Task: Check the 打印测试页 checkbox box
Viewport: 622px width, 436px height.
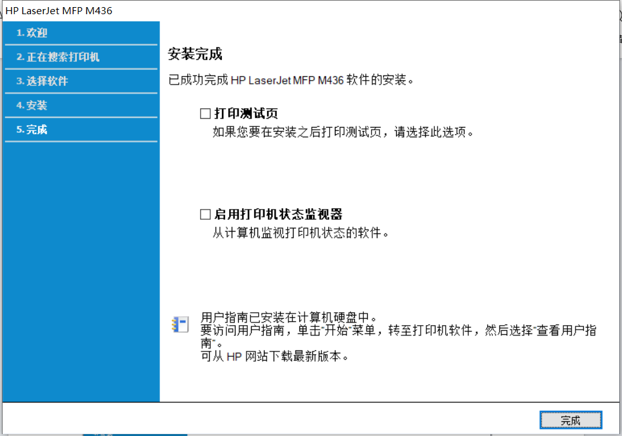Action: 205,114
